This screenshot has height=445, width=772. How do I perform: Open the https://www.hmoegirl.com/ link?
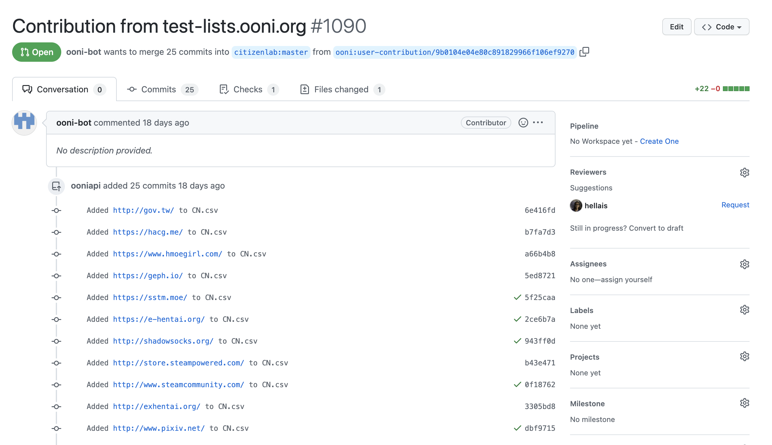coord(167,254)
